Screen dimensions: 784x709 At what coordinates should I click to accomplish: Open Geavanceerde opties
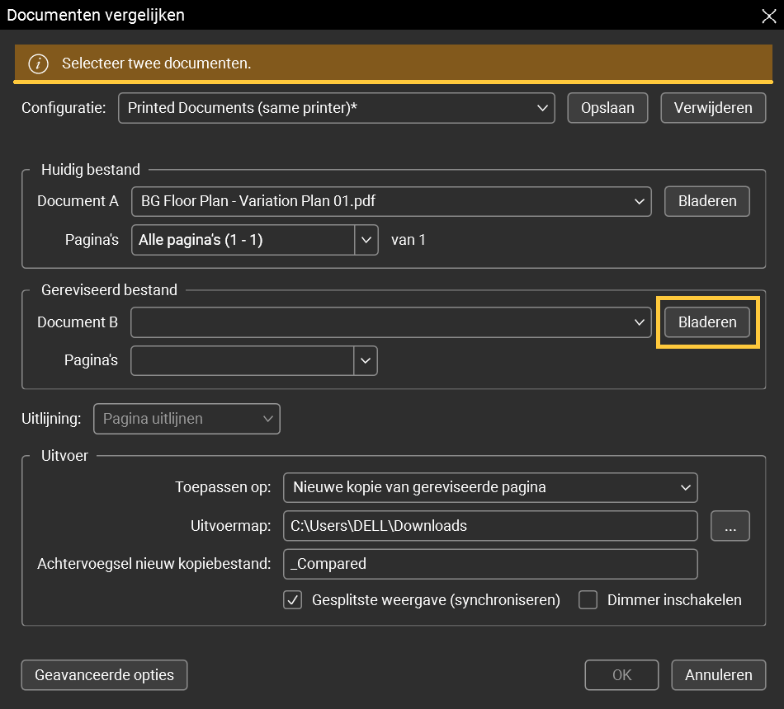pos(105,675)
